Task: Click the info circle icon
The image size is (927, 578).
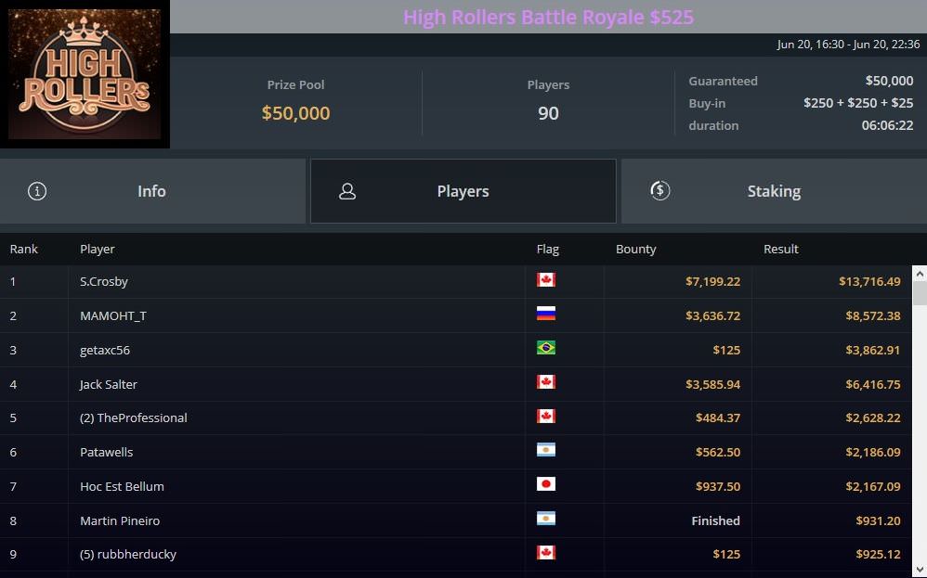Action: [37, 191]
